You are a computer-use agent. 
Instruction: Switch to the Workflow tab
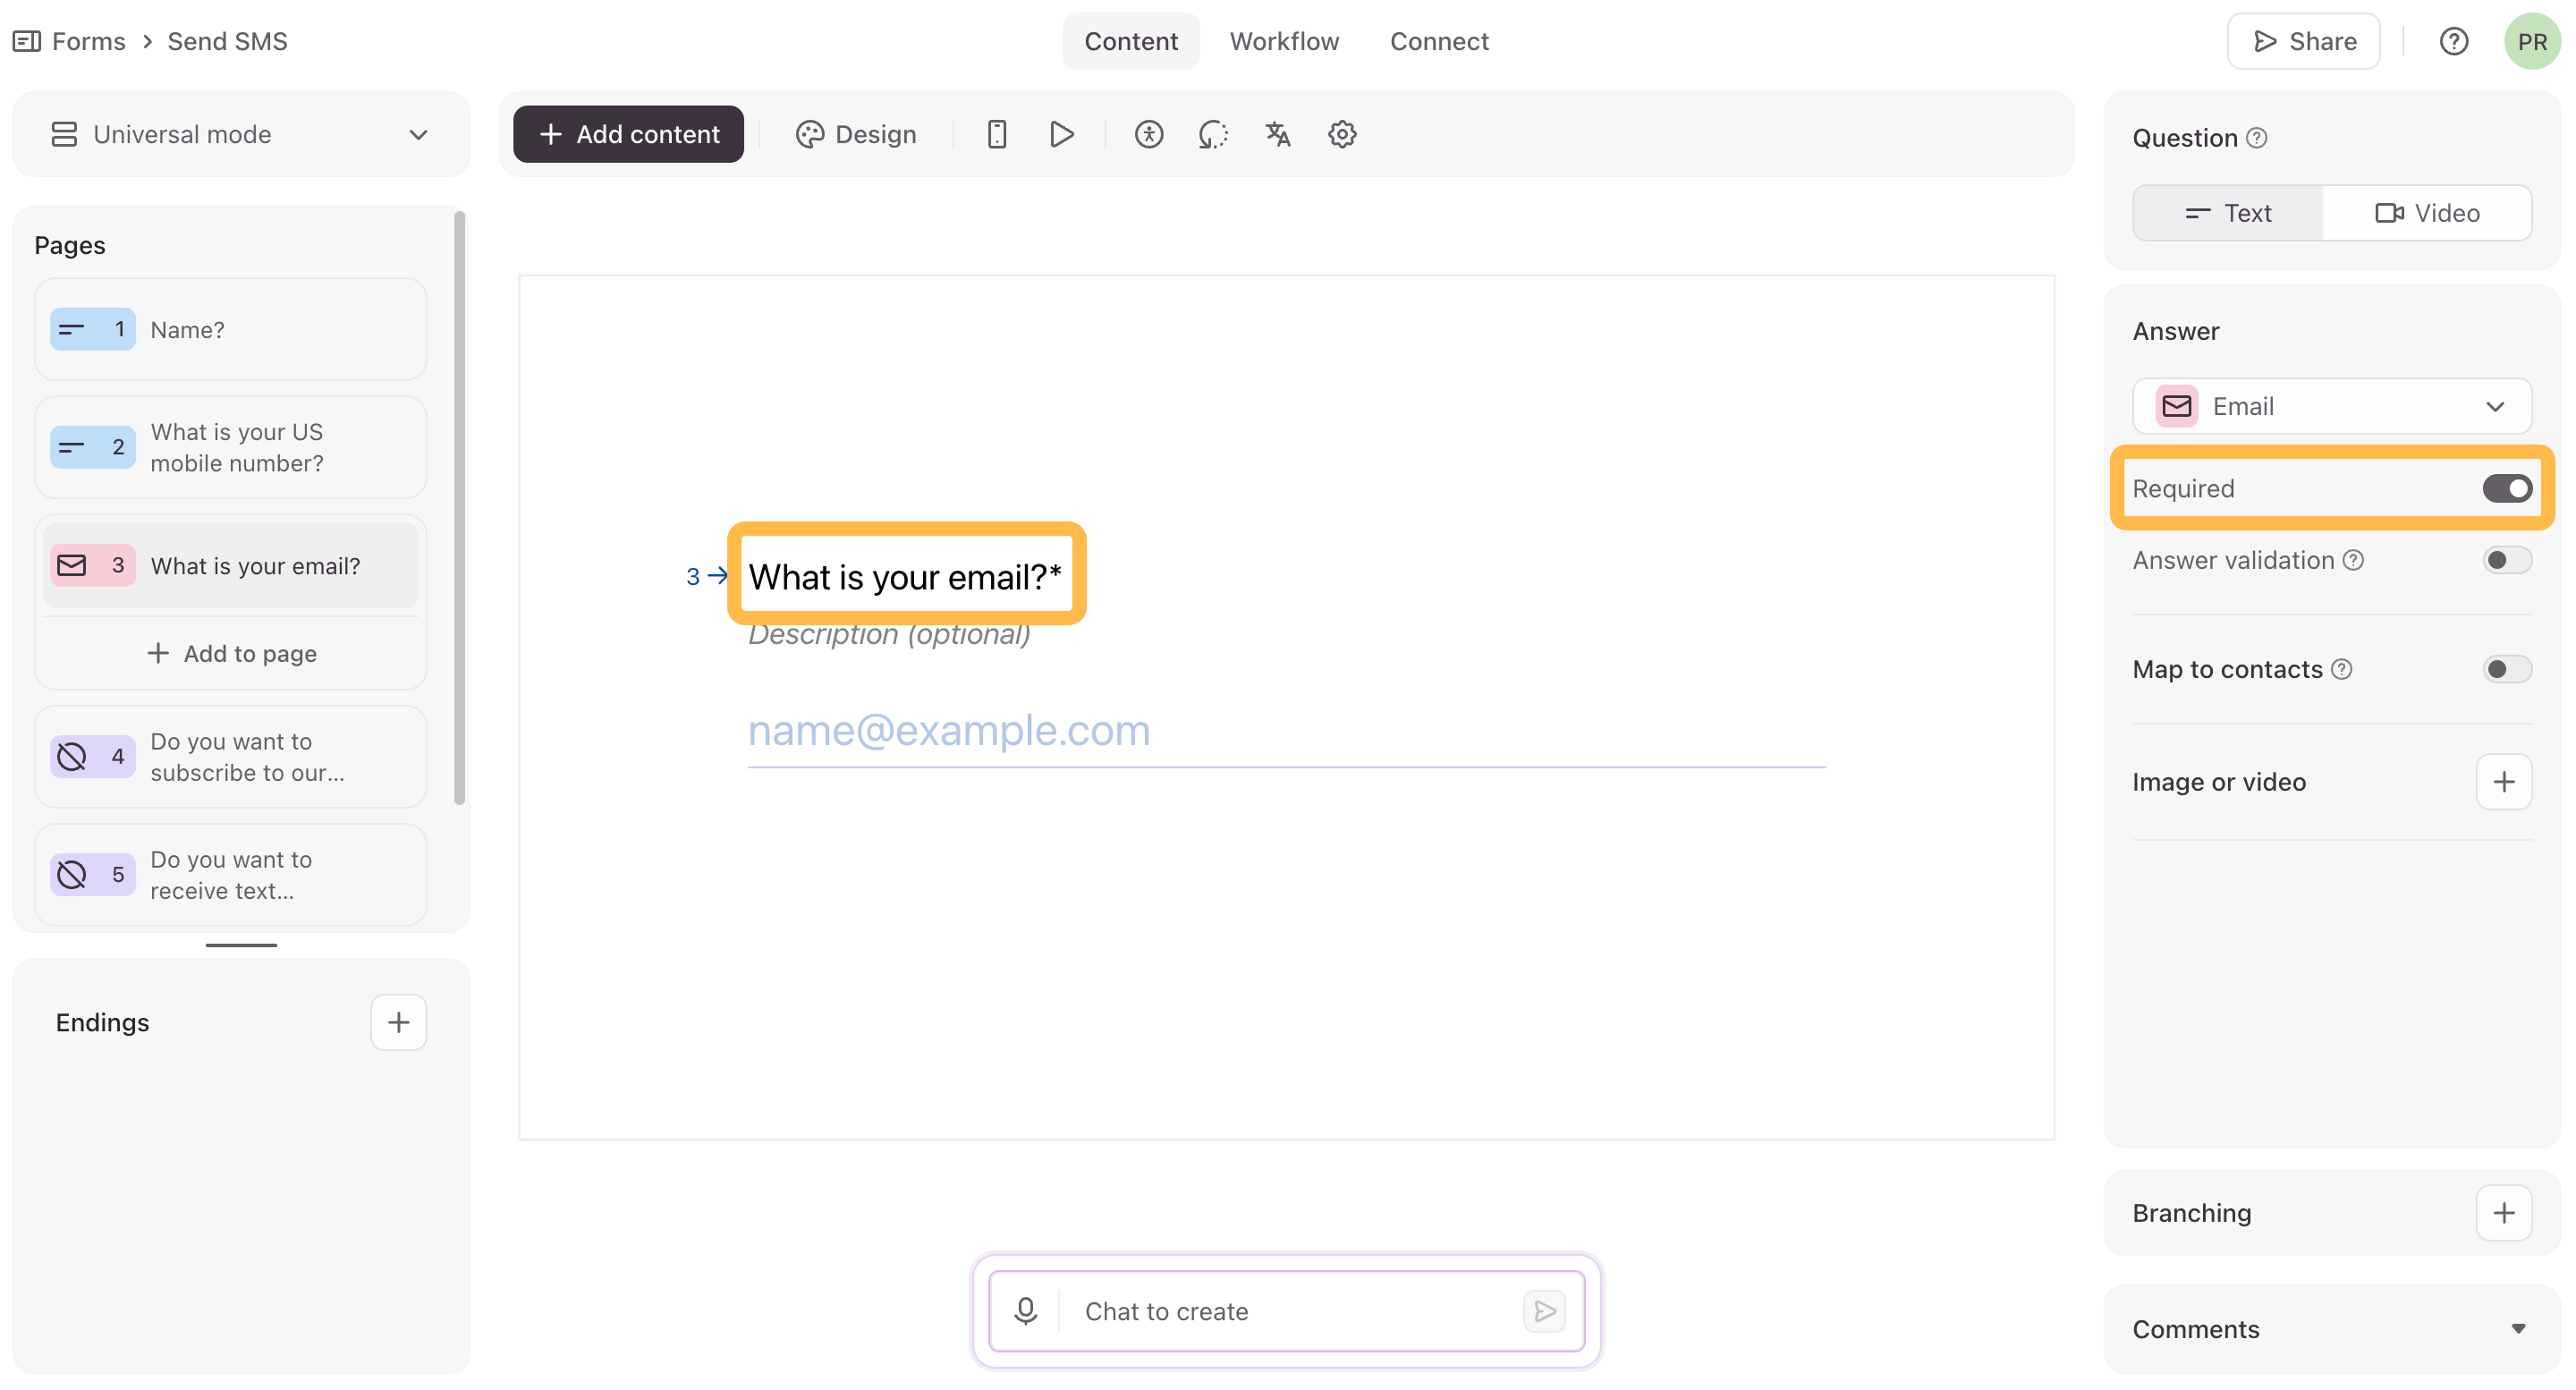coord(1283,41)
